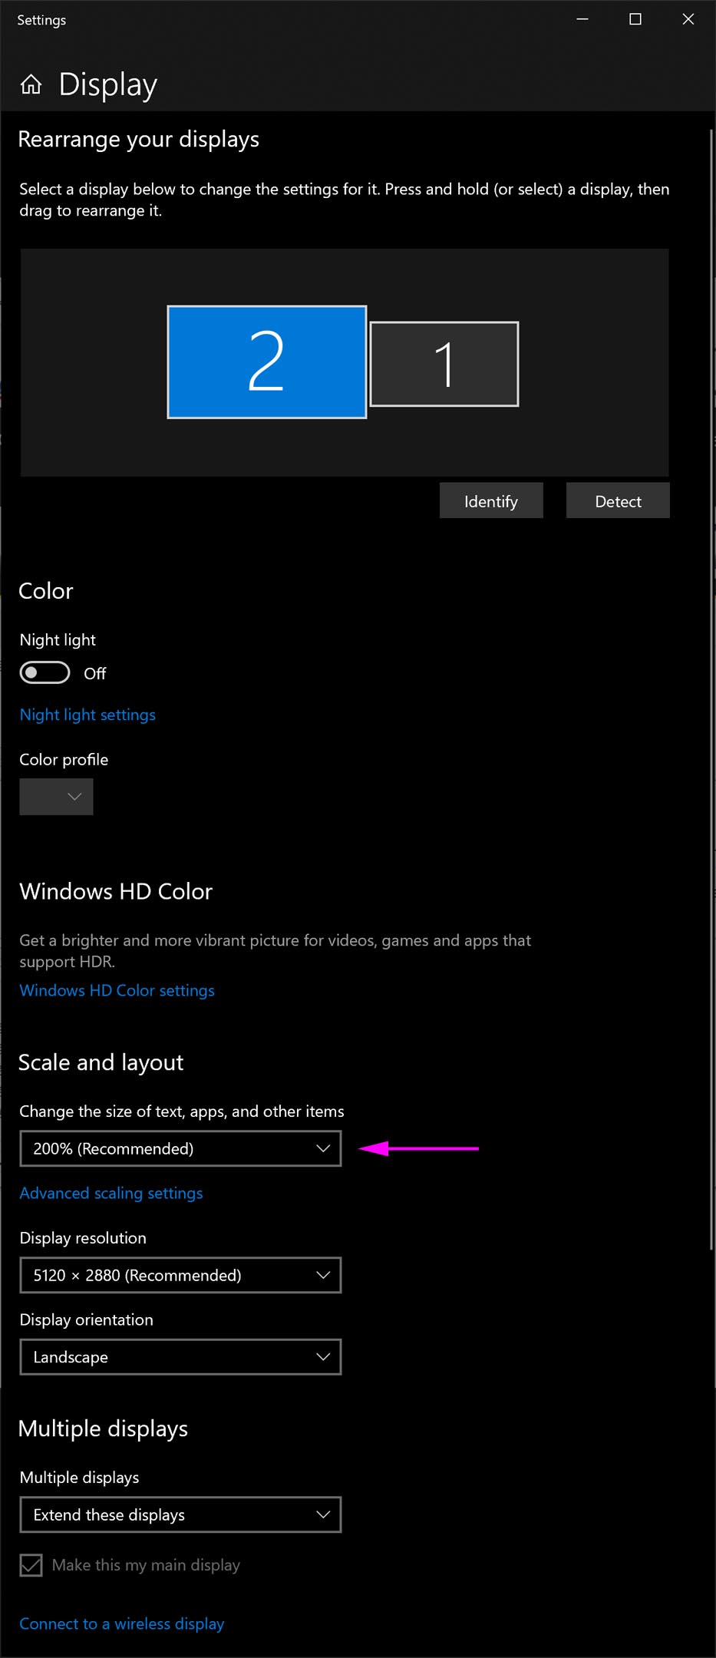Screen dimensions: 716x1658
Task: Click the Home icon beside Display
Action: tap(31, 84)
